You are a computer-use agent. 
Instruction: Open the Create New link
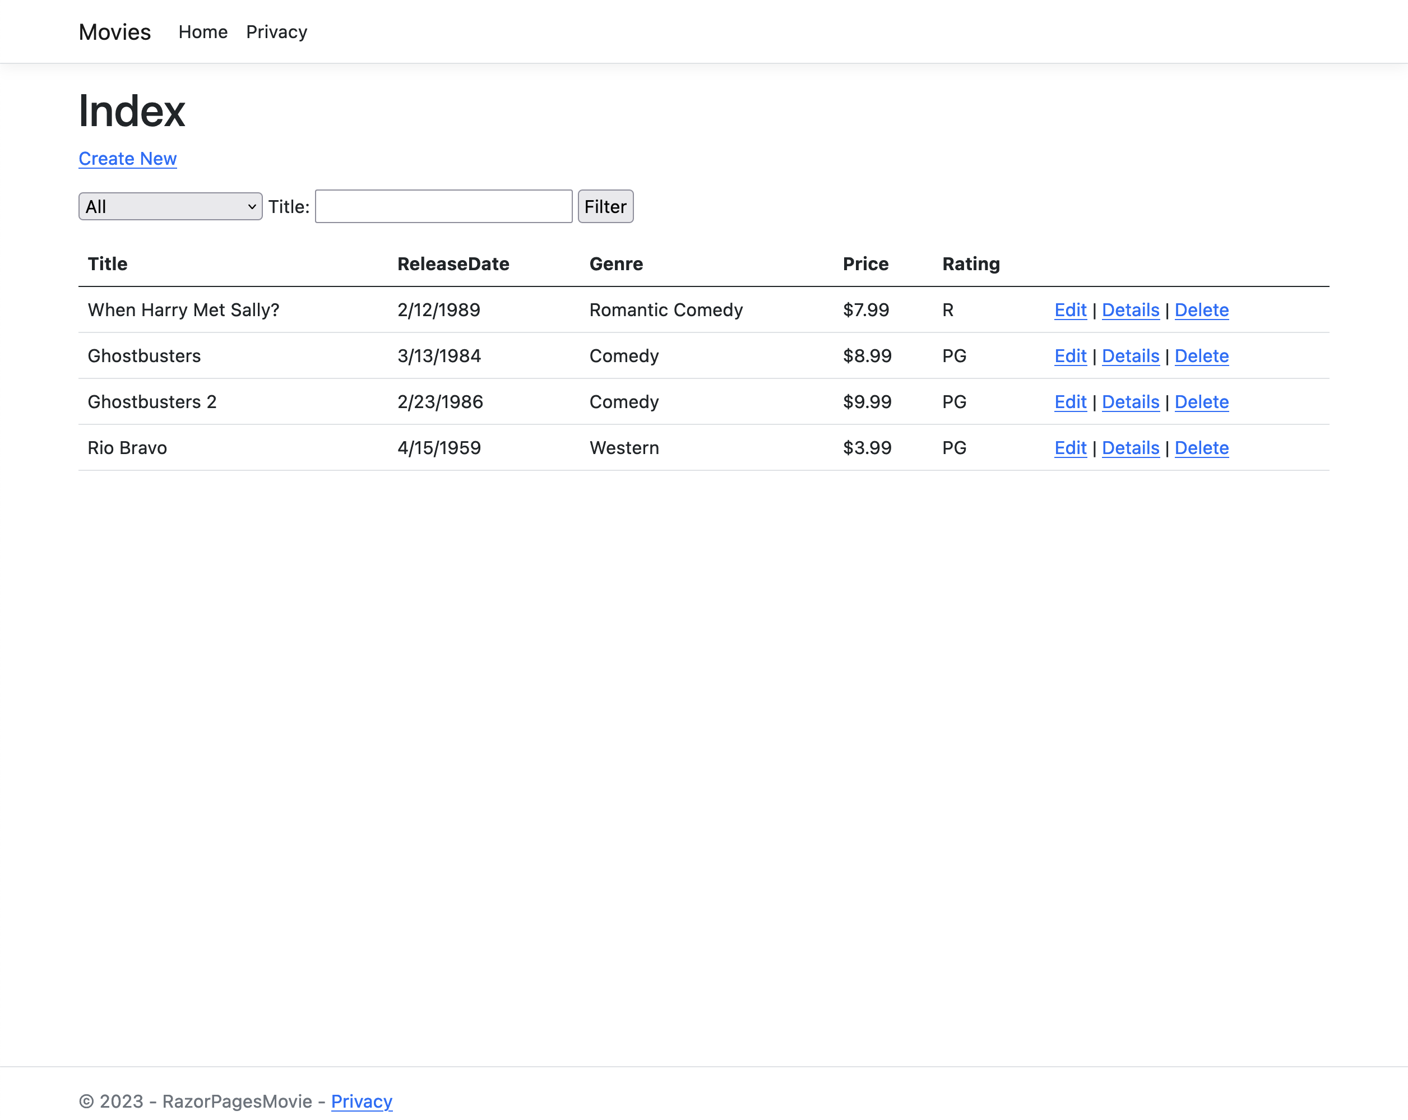(127, 159)
